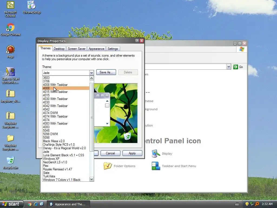Open Windows Longhorn folder on desktop
Image resolution: width=277 pixels, height=208 pixels.
click(x=11, y=142)
